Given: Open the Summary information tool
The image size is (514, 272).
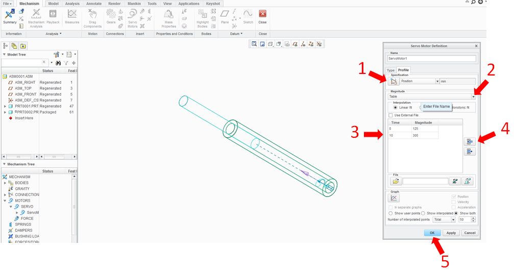Looking at the screenshot, I should [10, 16].
